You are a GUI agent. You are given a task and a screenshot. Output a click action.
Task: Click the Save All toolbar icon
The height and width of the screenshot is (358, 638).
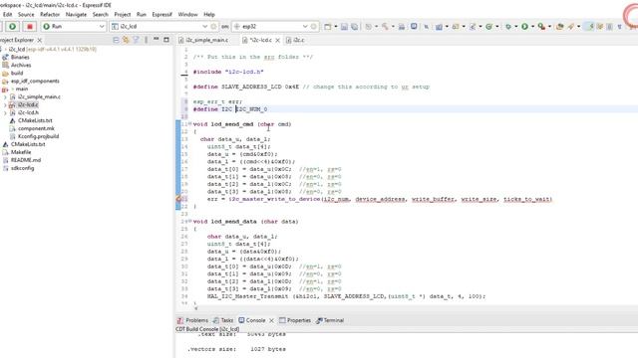tap(355, 27)
